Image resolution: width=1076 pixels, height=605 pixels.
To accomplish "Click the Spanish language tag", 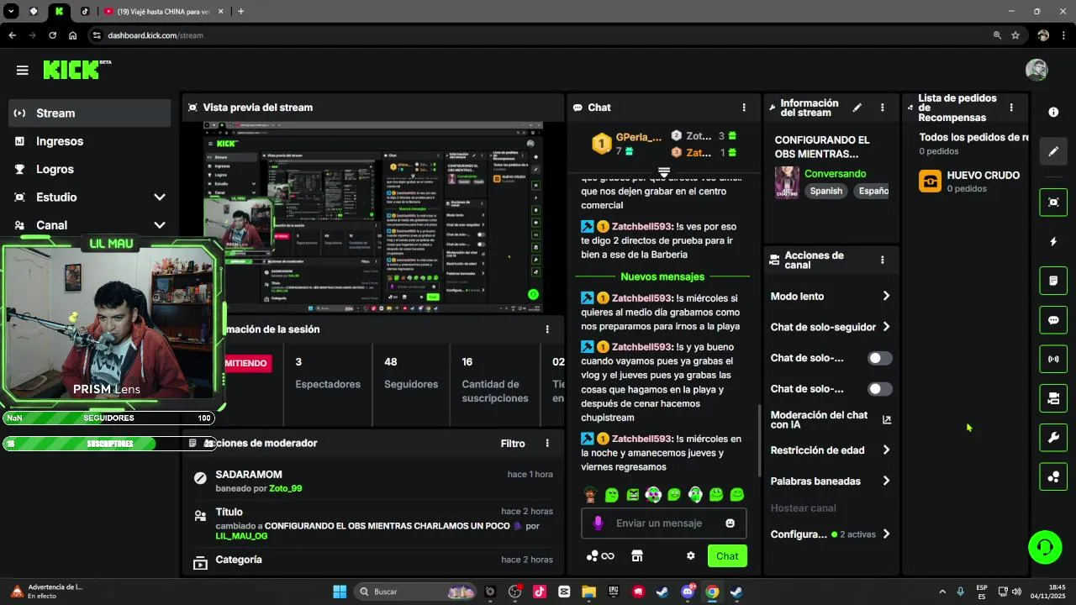I will point(825,191).
